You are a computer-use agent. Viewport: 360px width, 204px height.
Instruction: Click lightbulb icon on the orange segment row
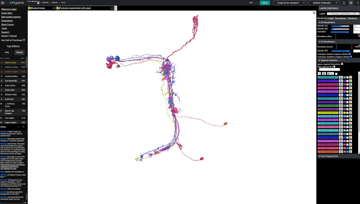pyautogui.click(x=351, y=152)
